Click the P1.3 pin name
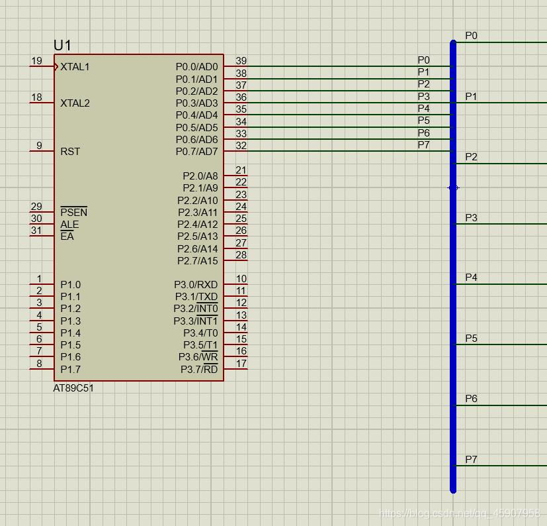Screen dimensions: 547x526 point(71,321)
